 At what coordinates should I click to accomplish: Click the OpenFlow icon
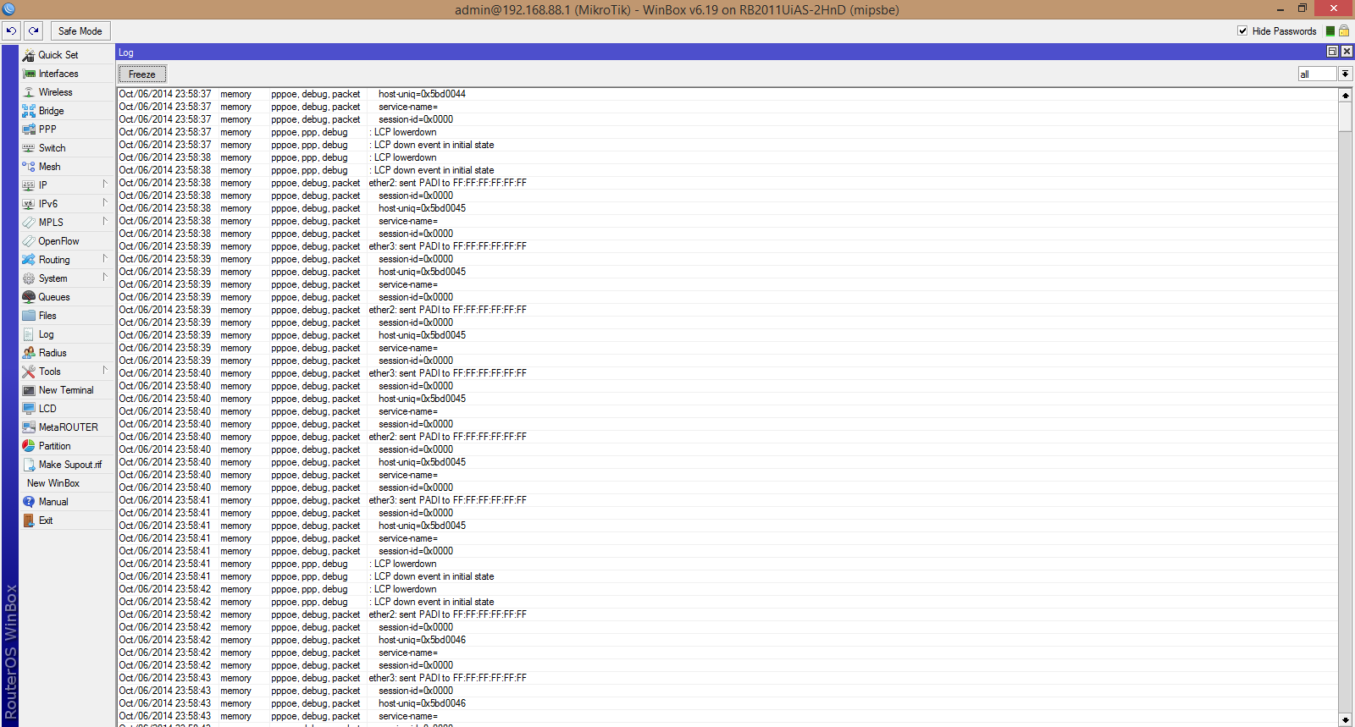29,241
